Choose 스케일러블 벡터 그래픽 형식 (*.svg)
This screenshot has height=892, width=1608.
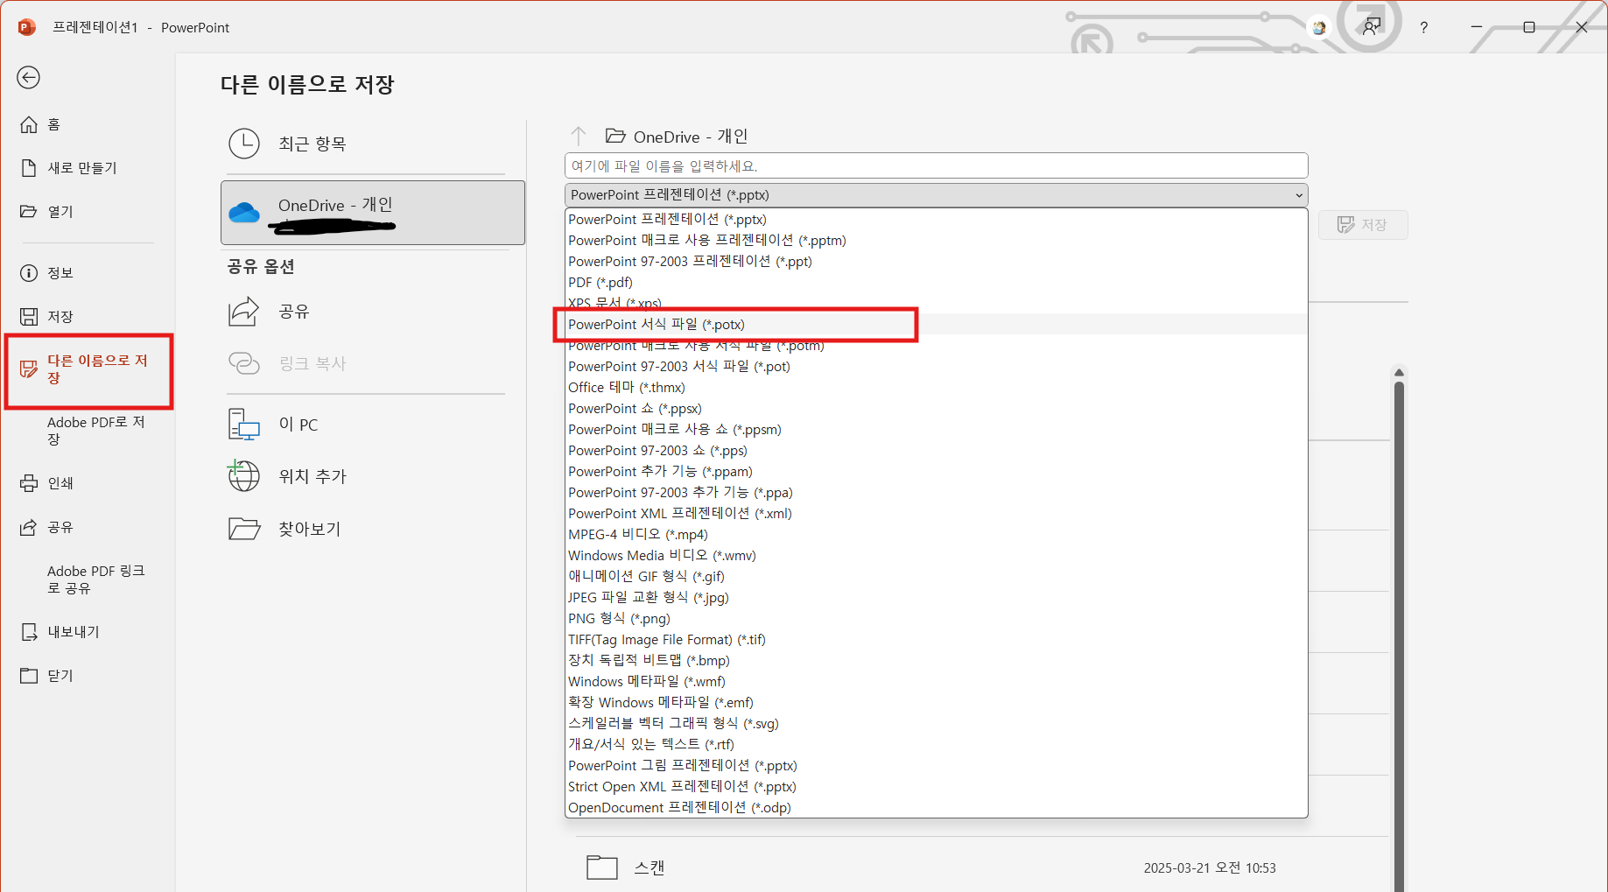tap(937, 724)
